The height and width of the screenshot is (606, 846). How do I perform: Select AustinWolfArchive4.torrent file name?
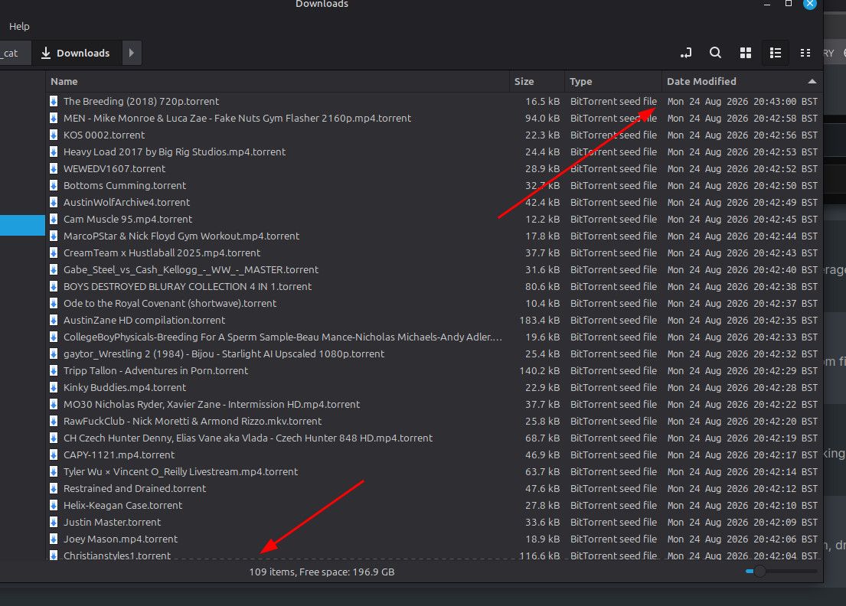[127, 202]
